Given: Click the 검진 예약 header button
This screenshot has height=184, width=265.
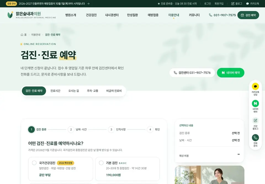Looking at the screenshot, I should [x=248, y=15].
